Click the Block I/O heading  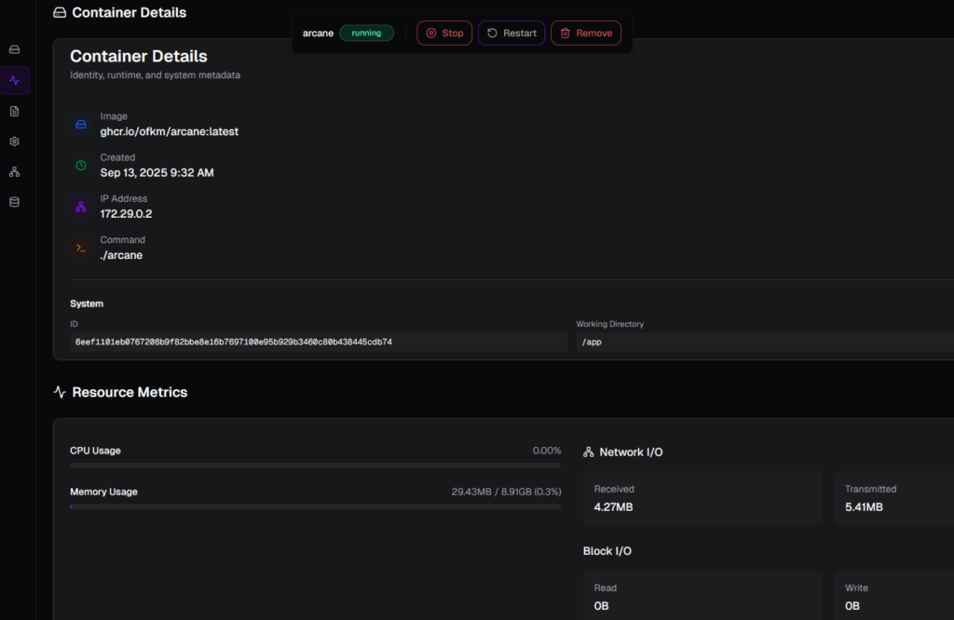607,551
